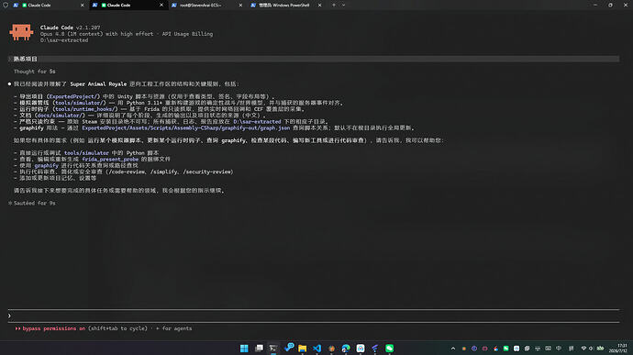Open Microsoft Edge from the taskbar
The image size is (633, 355).
pyautogui.click(x=346, y=349)
